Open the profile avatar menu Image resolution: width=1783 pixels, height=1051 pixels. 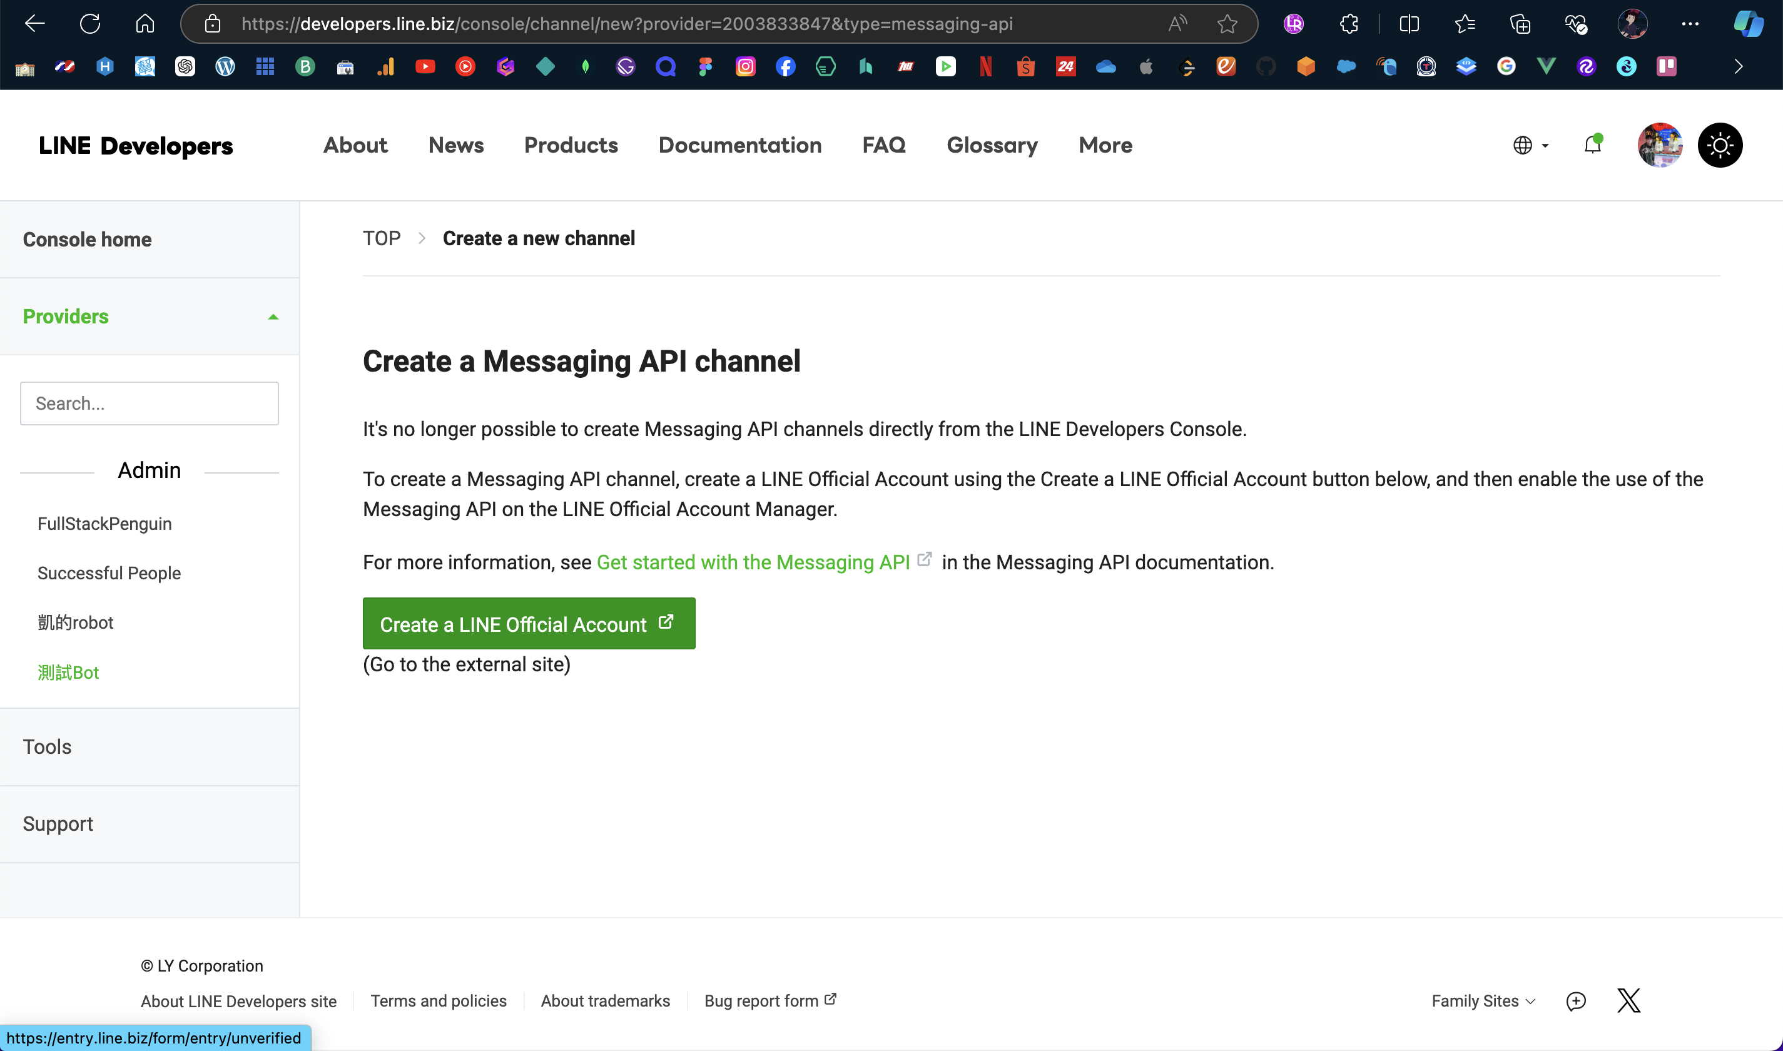pyautogui.click(x=1660, y=145)
